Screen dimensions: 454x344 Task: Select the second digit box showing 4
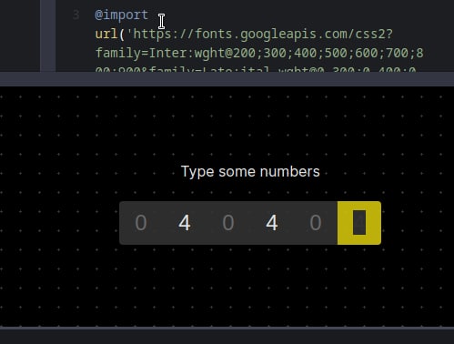click(185, 223)
